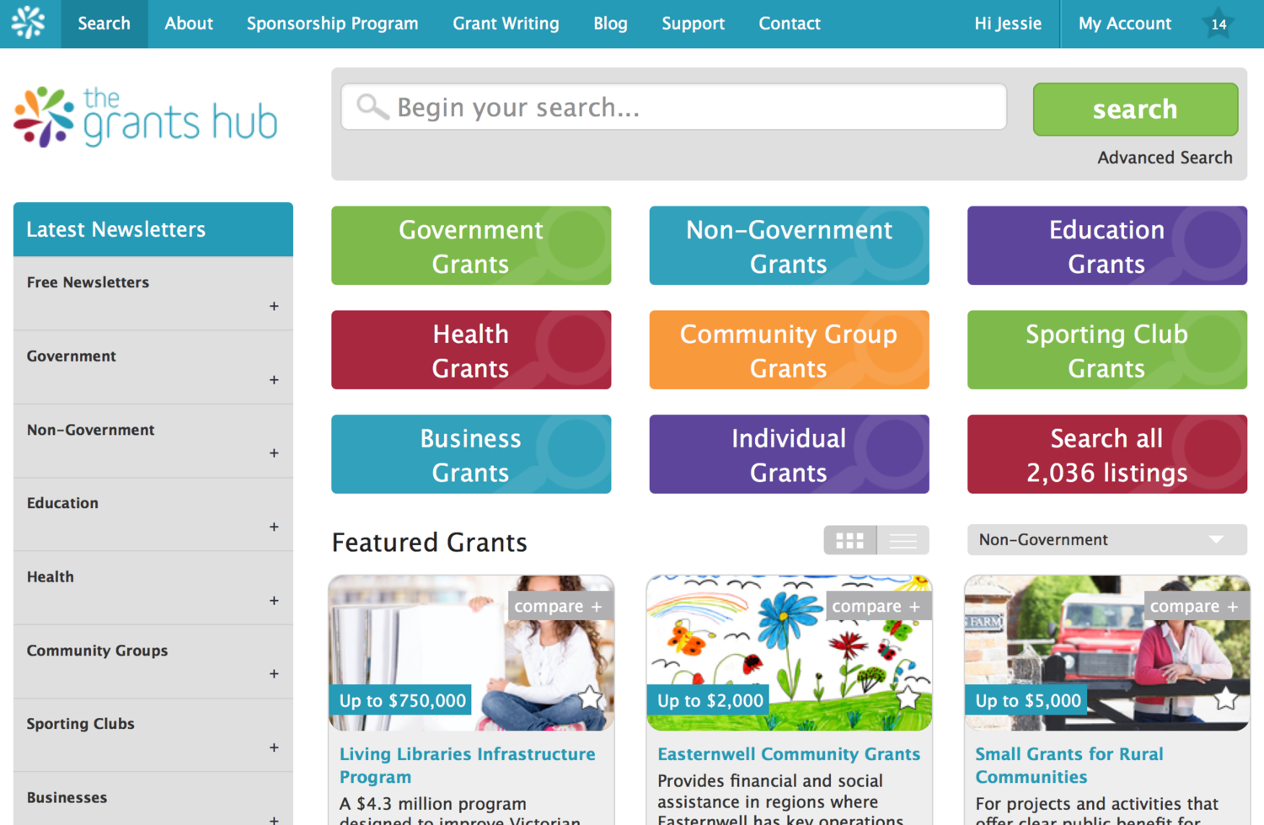This screenshot has width=1264, height=825.
Task: Expand Sporting Clubs sidebar section
Action: coord(274,747)
